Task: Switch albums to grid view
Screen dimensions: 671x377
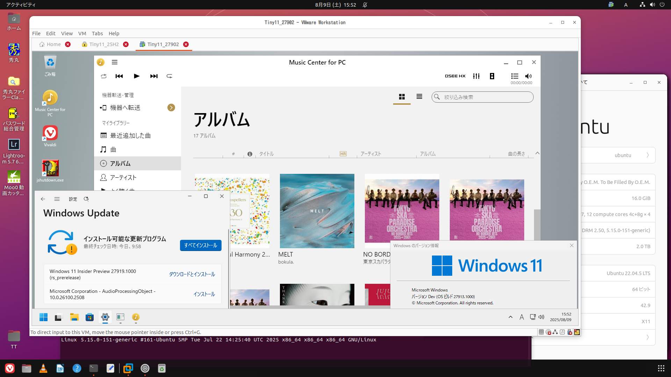Action: (x=402, y=97)
